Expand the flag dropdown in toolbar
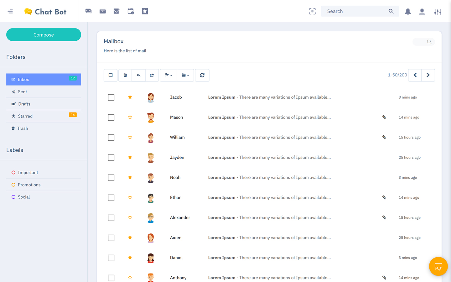Screen dimensions: 451x282 168,75
